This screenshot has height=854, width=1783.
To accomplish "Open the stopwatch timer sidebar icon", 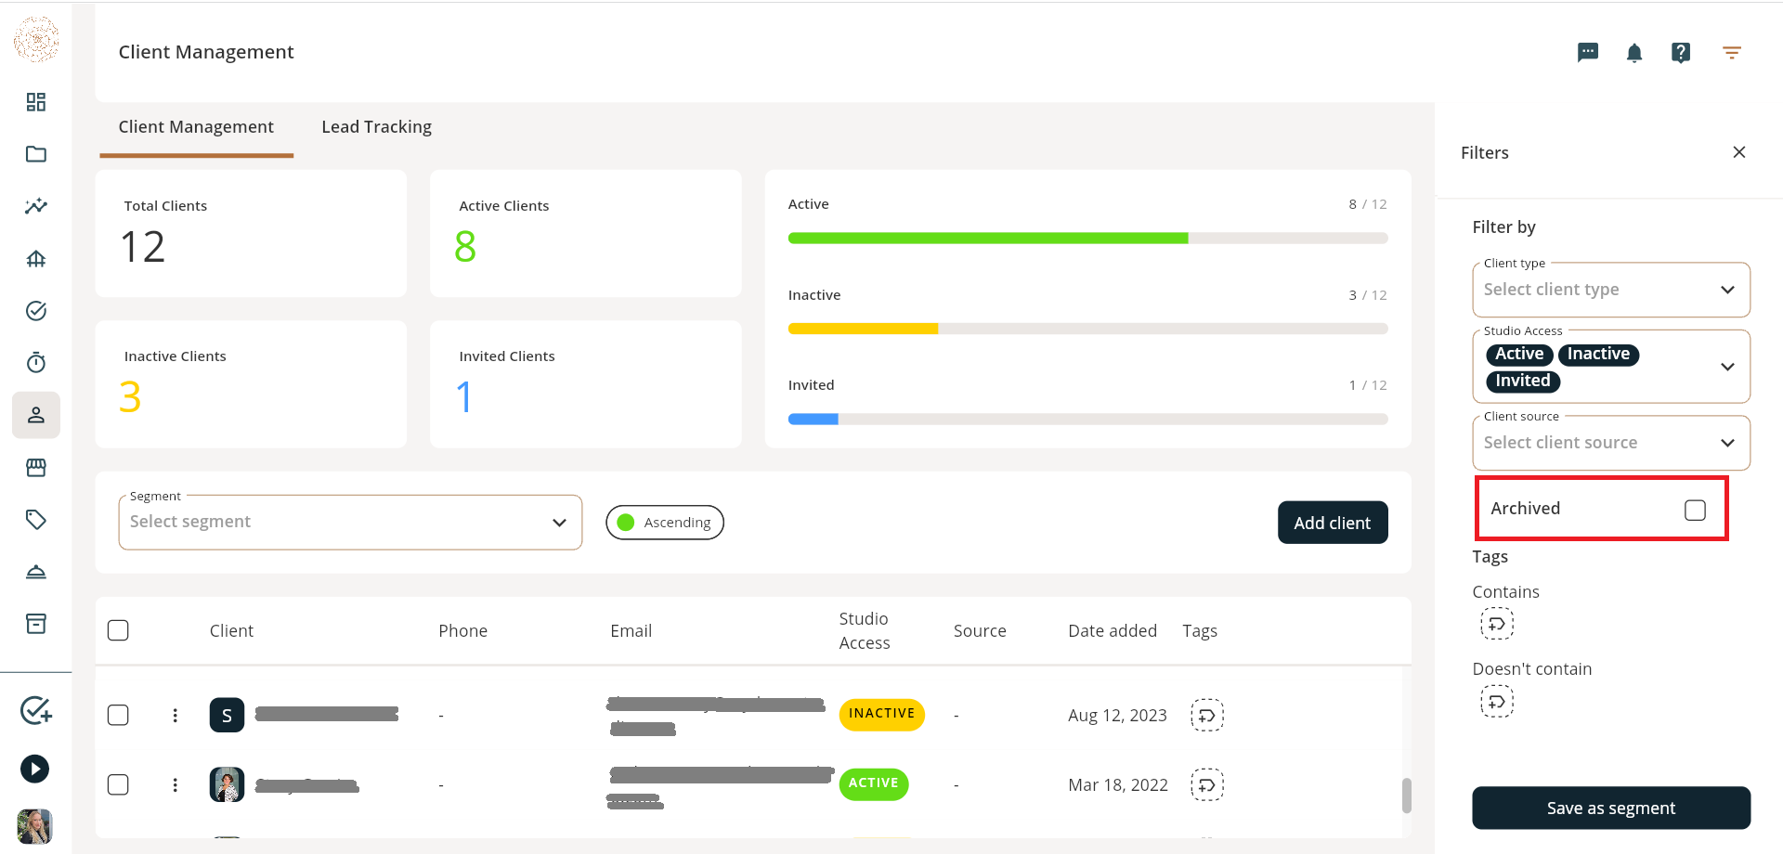I will [x=36, y=363].
